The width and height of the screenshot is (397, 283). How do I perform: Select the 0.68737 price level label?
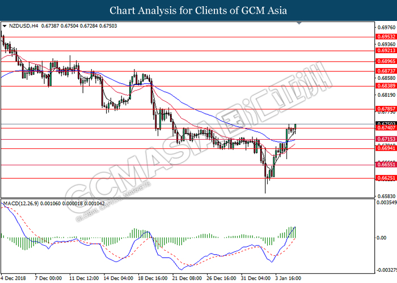pyautogui.click(x=386, y=71)
